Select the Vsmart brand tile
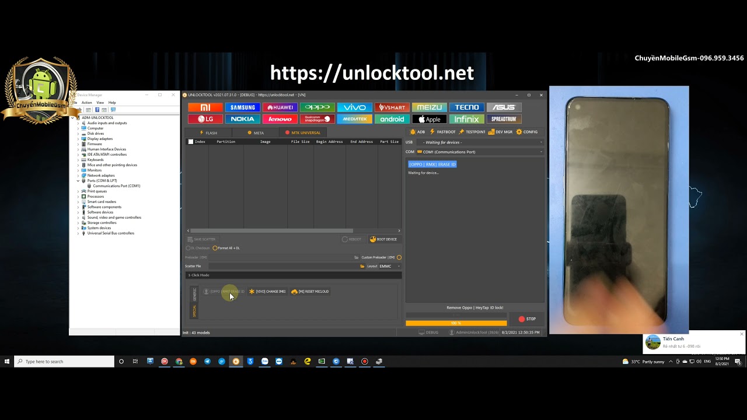 tap(392, 107)
